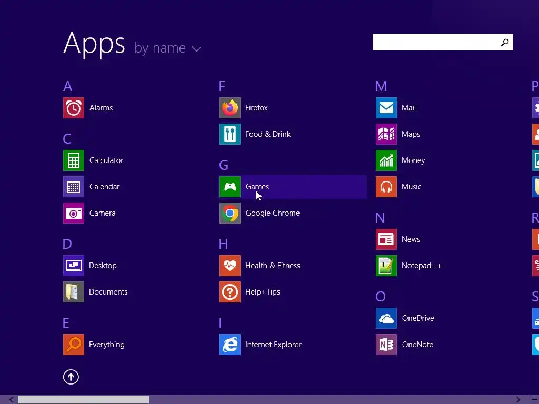Launch the Notepad++ icon
This screenshot has width=539, height=404.
click(x=386, y=266)
